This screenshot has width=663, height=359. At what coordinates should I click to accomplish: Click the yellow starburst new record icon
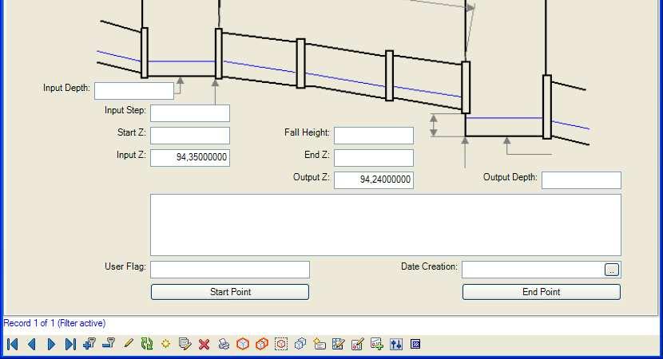tap(166, 344)
